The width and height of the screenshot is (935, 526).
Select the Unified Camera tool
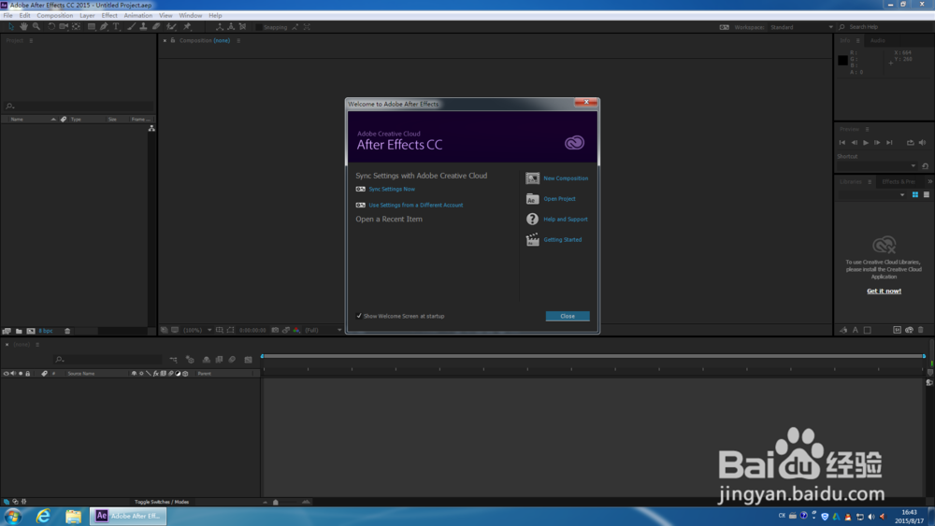(x=64, y=27)
